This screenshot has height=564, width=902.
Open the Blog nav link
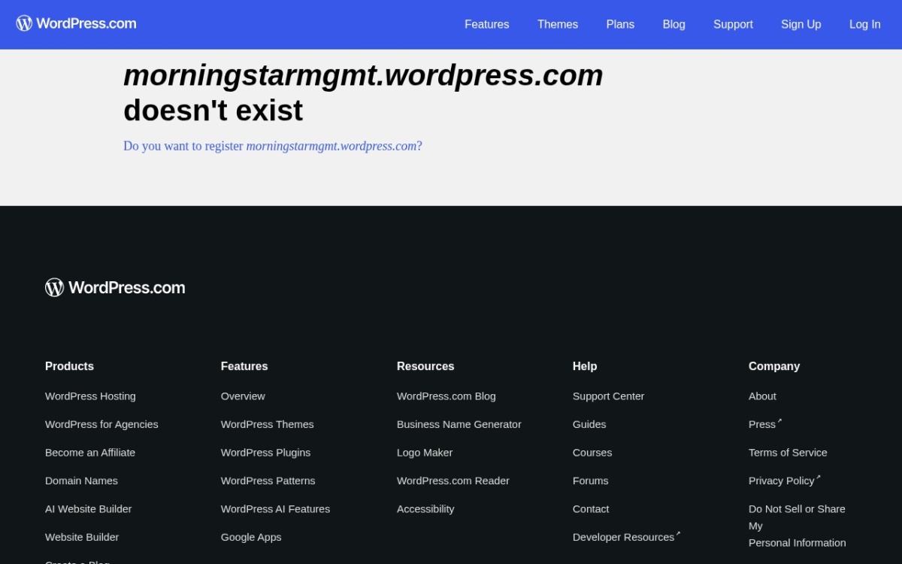coord(673,24)
